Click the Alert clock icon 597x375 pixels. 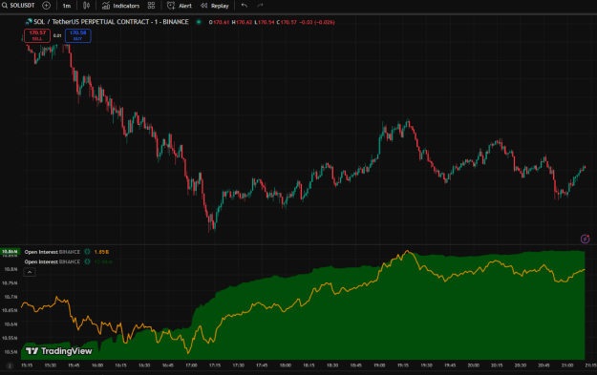pyautogui.click(x=171, y=6)
